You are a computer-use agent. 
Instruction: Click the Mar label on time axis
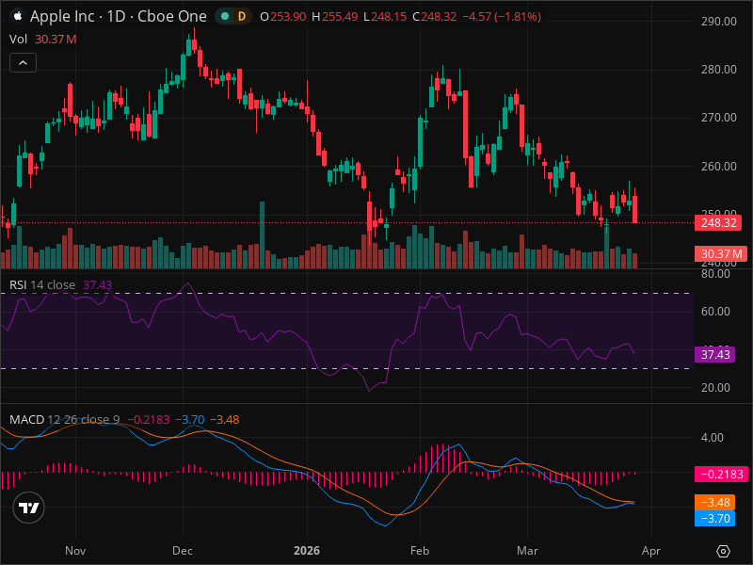pos(527,551)
